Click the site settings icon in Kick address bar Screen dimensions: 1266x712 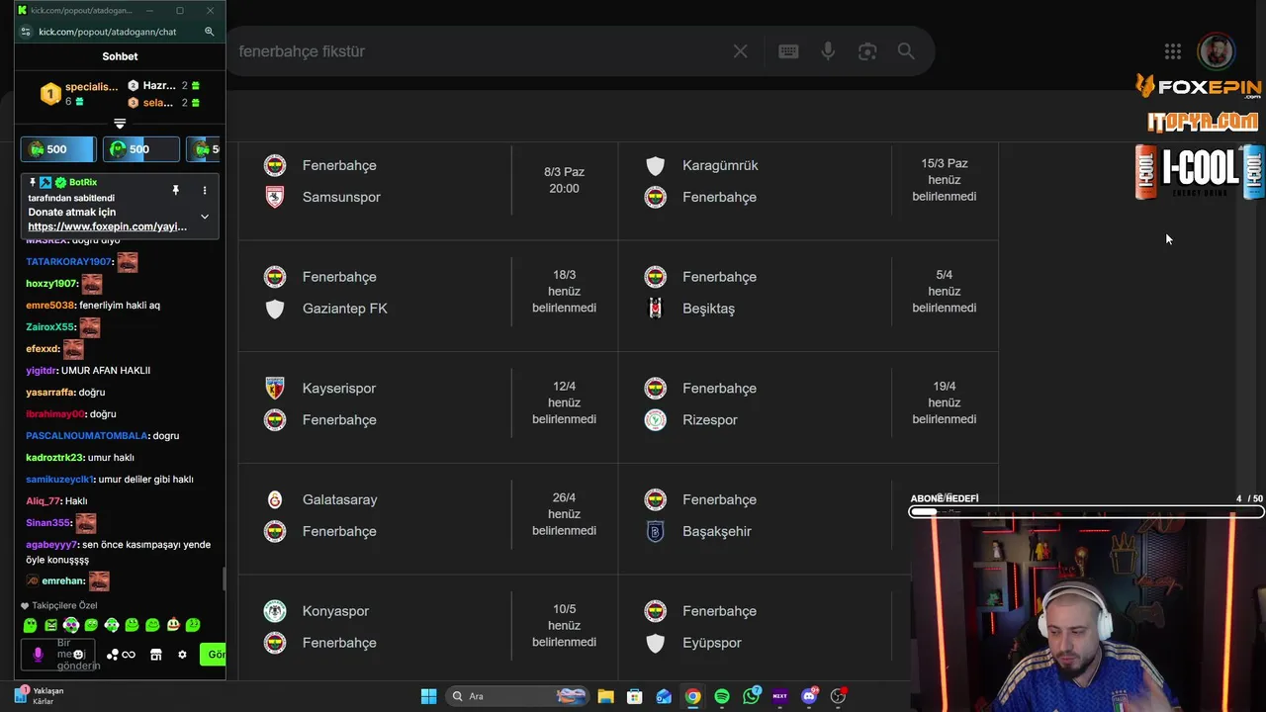pos(26,32)
